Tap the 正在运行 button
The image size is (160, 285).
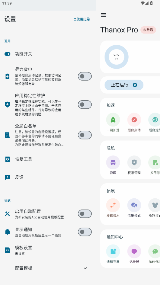coord(124,85)
